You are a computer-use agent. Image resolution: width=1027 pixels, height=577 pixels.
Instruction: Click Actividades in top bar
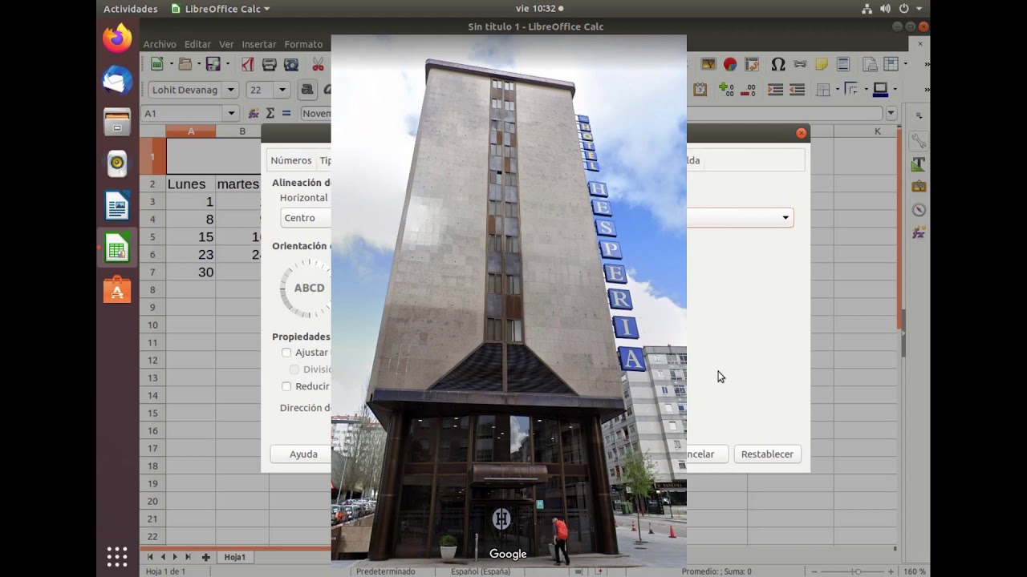pyautogui.click(x=131, y=9)
